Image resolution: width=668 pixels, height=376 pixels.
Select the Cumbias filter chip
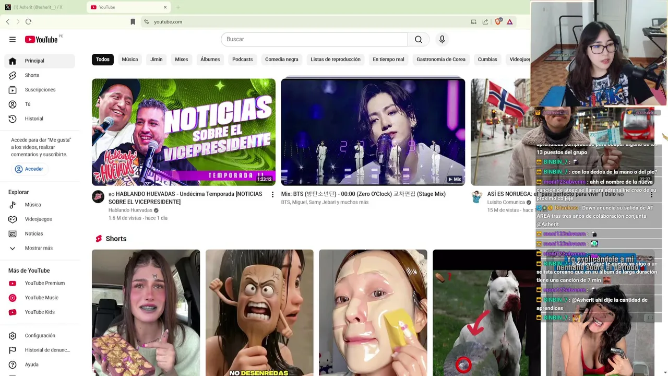[x=487, y=59]
